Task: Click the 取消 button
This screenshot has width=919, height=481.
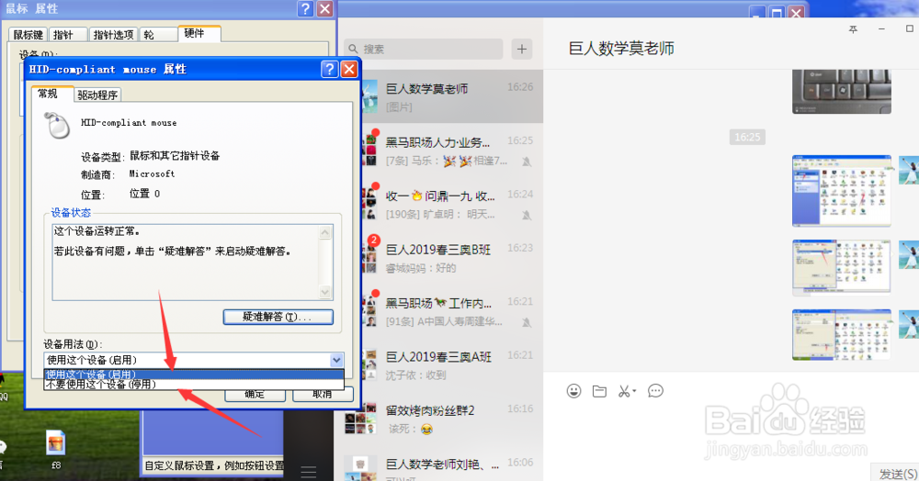Action: coord(323,395)
